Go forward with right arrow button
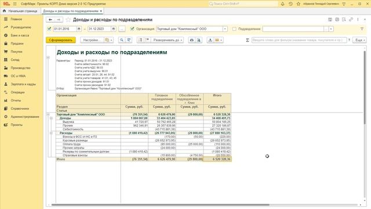The width and height of the screenshot is (371, 209). pyautogui.click(x=59, y=20)
